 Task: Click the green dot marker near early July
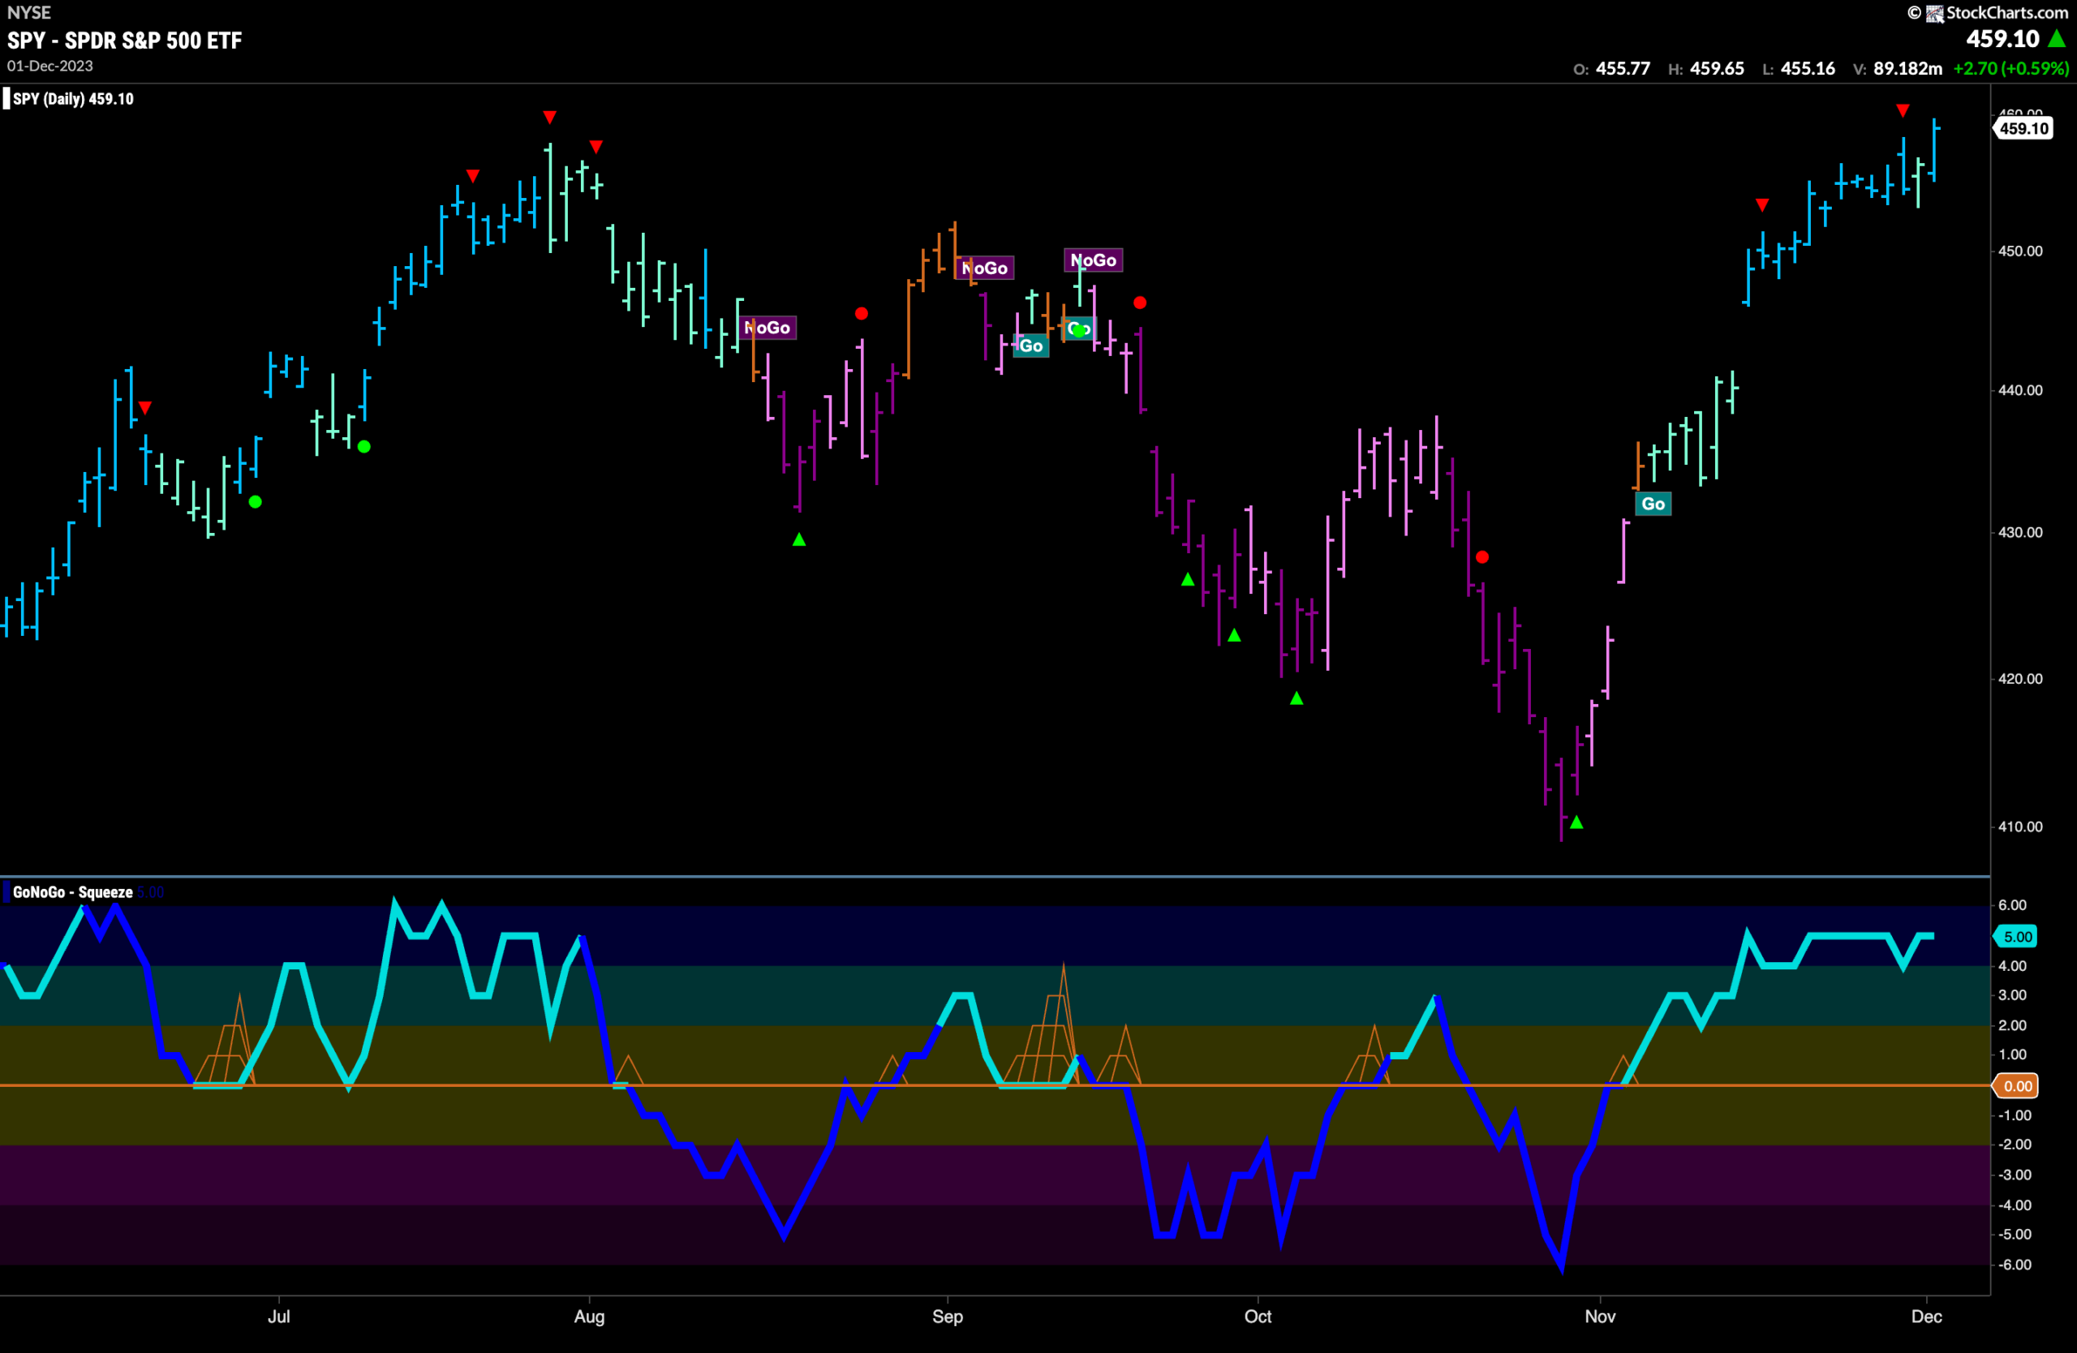[x=364, y=447]
